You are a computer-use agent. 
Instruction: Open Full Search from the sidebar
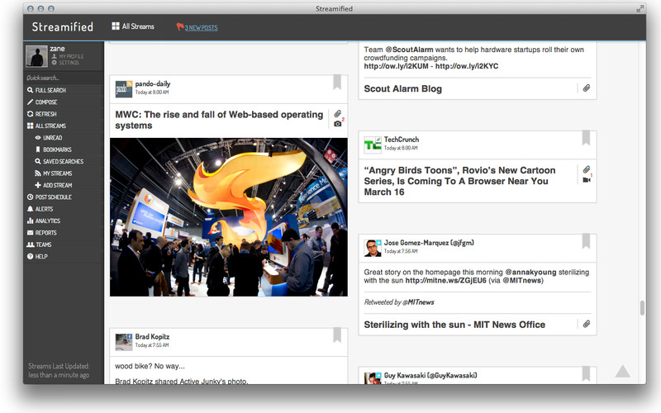tap(46, 90)
